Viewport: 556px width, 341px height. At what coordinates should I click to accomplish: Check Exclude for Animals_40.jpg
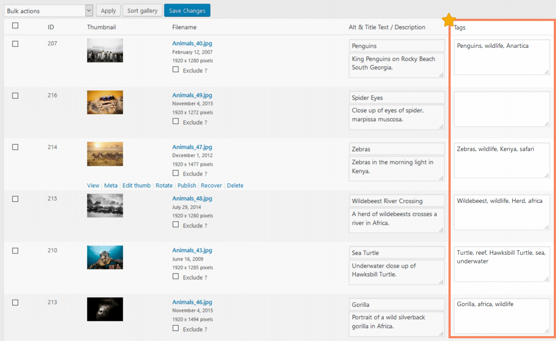(176, 70)
